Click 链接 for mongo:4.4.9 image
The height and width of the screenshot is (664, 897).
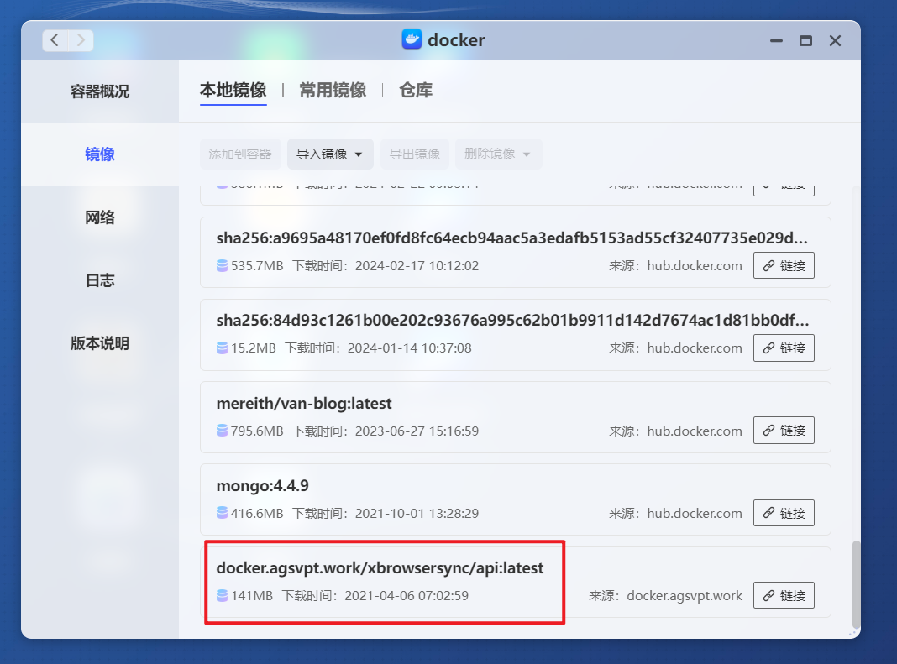(x=784, y=513)
